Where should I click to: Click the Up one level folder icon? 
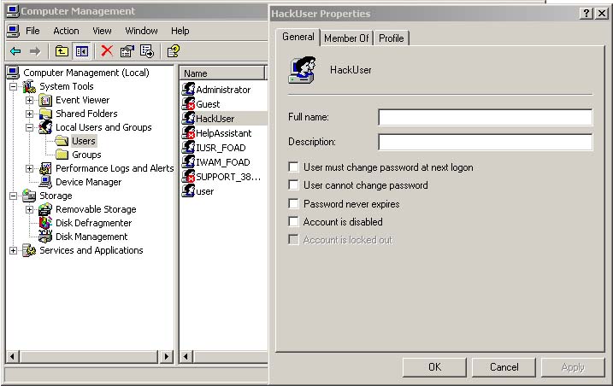point(62,51)
